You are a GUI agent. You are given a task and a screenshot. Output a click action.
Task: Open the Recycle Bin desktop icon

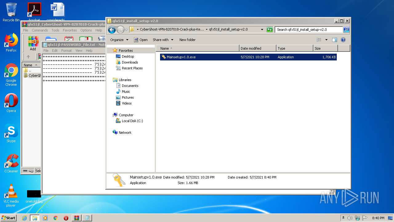(x=11, y=12)
